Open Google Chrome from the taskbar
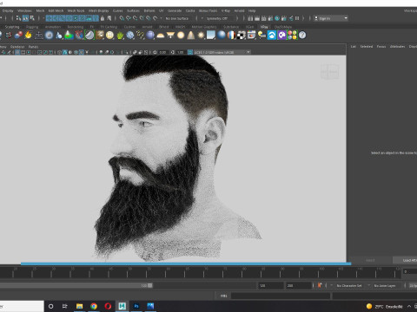 [94, 306]
